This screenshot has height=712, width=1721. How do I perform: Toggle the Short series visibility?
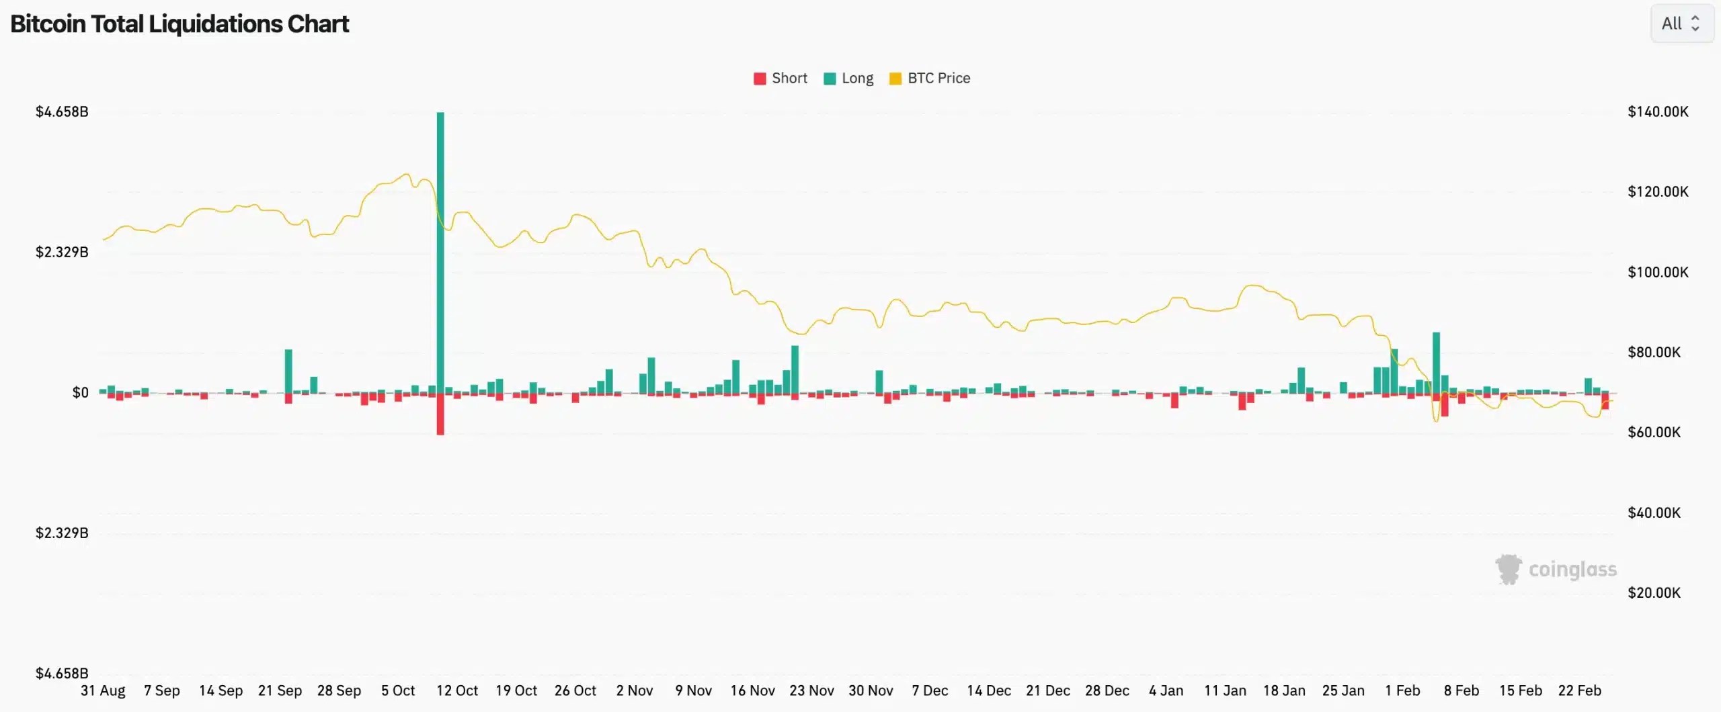coord(780,78)
